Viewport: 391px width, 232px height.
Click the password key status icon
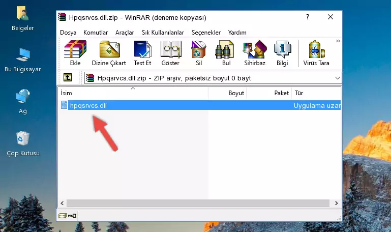[72, 216]
